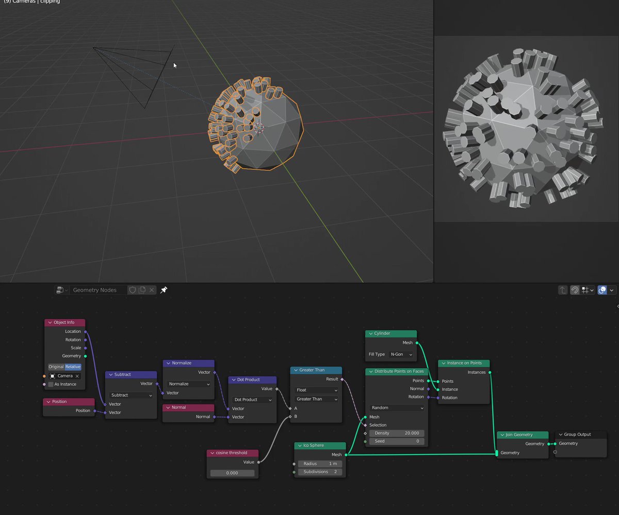The height and width of the screenshot is (515, 619).
Task: Collapse the Ico Sphere node
Action: coord(300,445)
